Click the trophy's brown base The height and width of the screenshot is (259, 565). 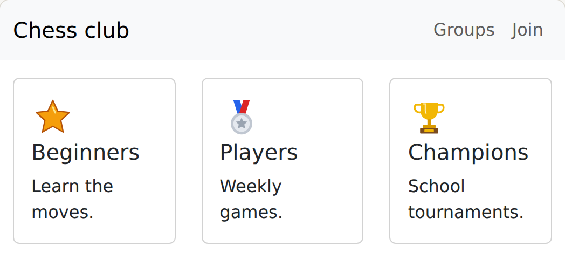pyautogui.click(x=429, y=129)
